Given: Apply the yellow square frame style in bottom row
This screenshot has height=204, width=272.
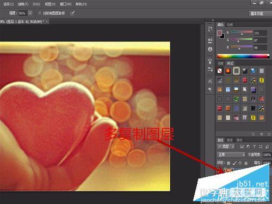Looking at the screenshot, I should pyautogui.click(x=253, y=118).
